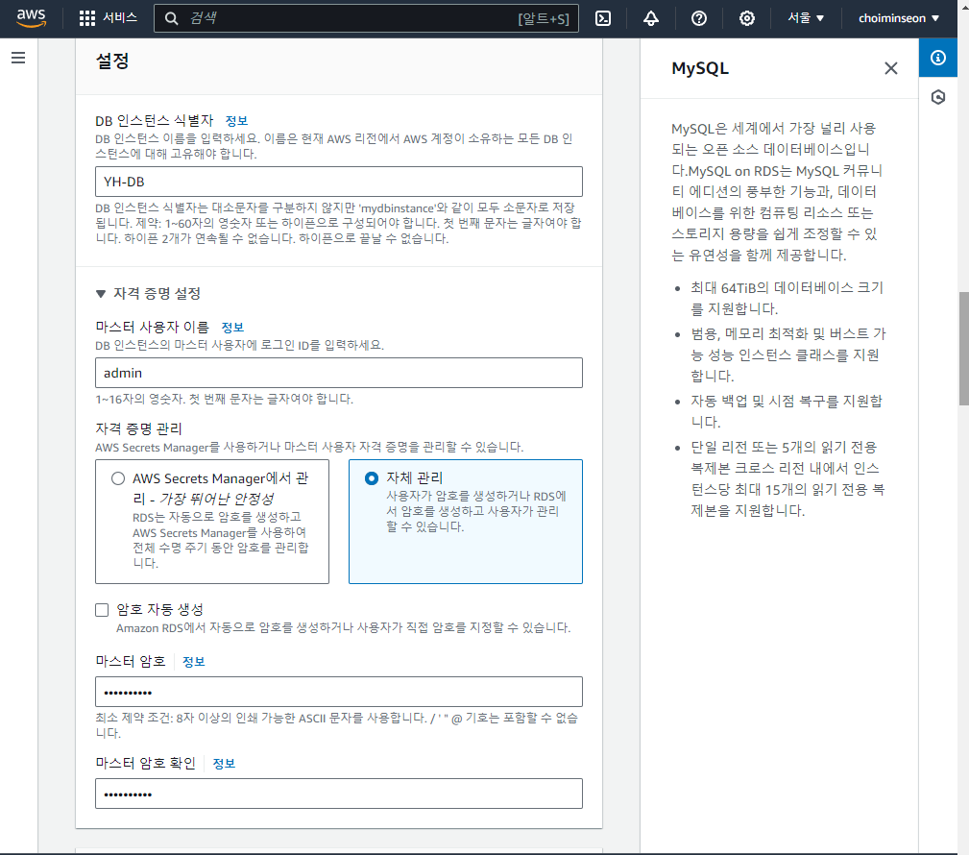The image size is (969, 855).
Task: Click the MySQL panel title
Action: point(700,68)
